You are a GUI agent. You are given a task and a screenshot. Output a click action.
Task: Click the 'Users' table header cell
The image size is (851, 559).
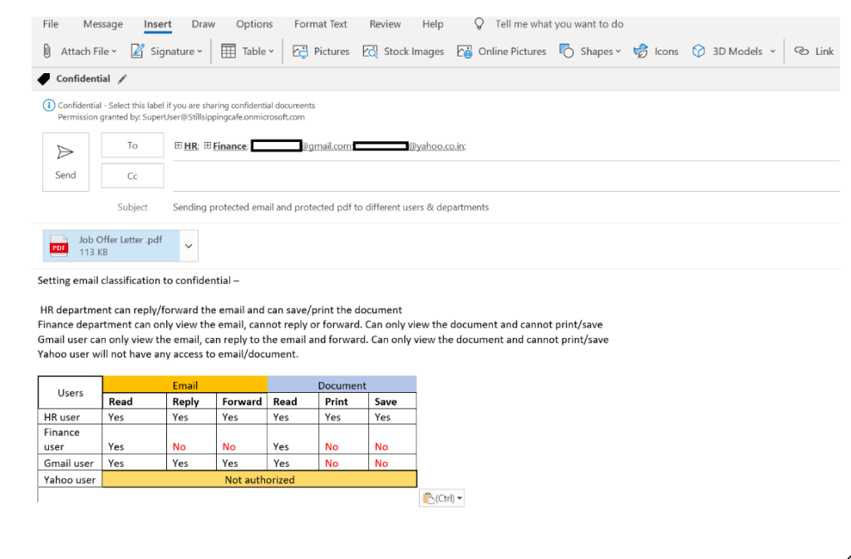point(71,393)
